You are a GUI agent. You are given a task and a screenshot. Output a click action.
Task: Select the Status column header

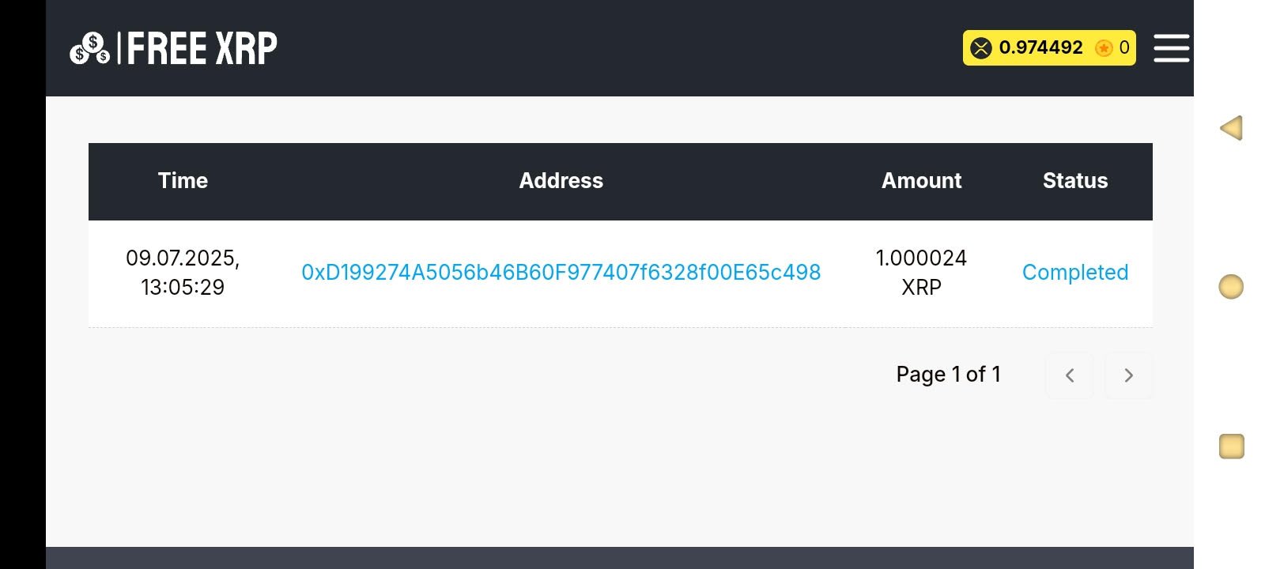1074,181
